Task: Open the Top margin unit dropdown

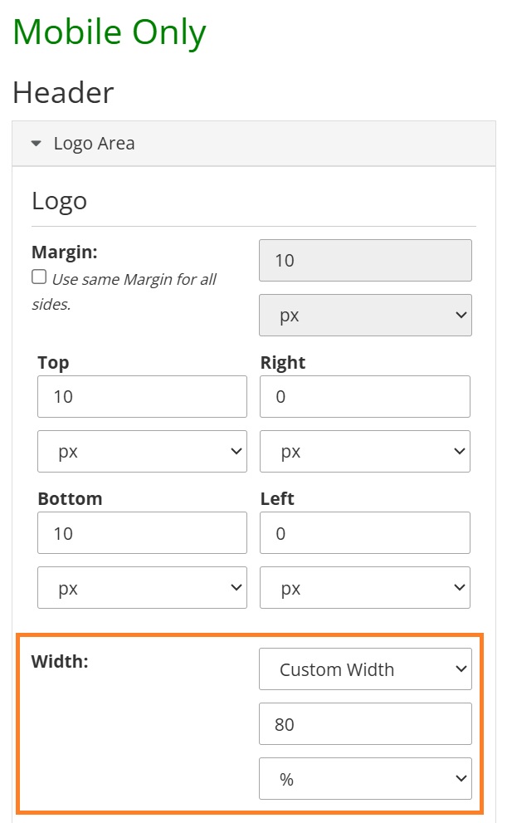Action: point(142,452)
